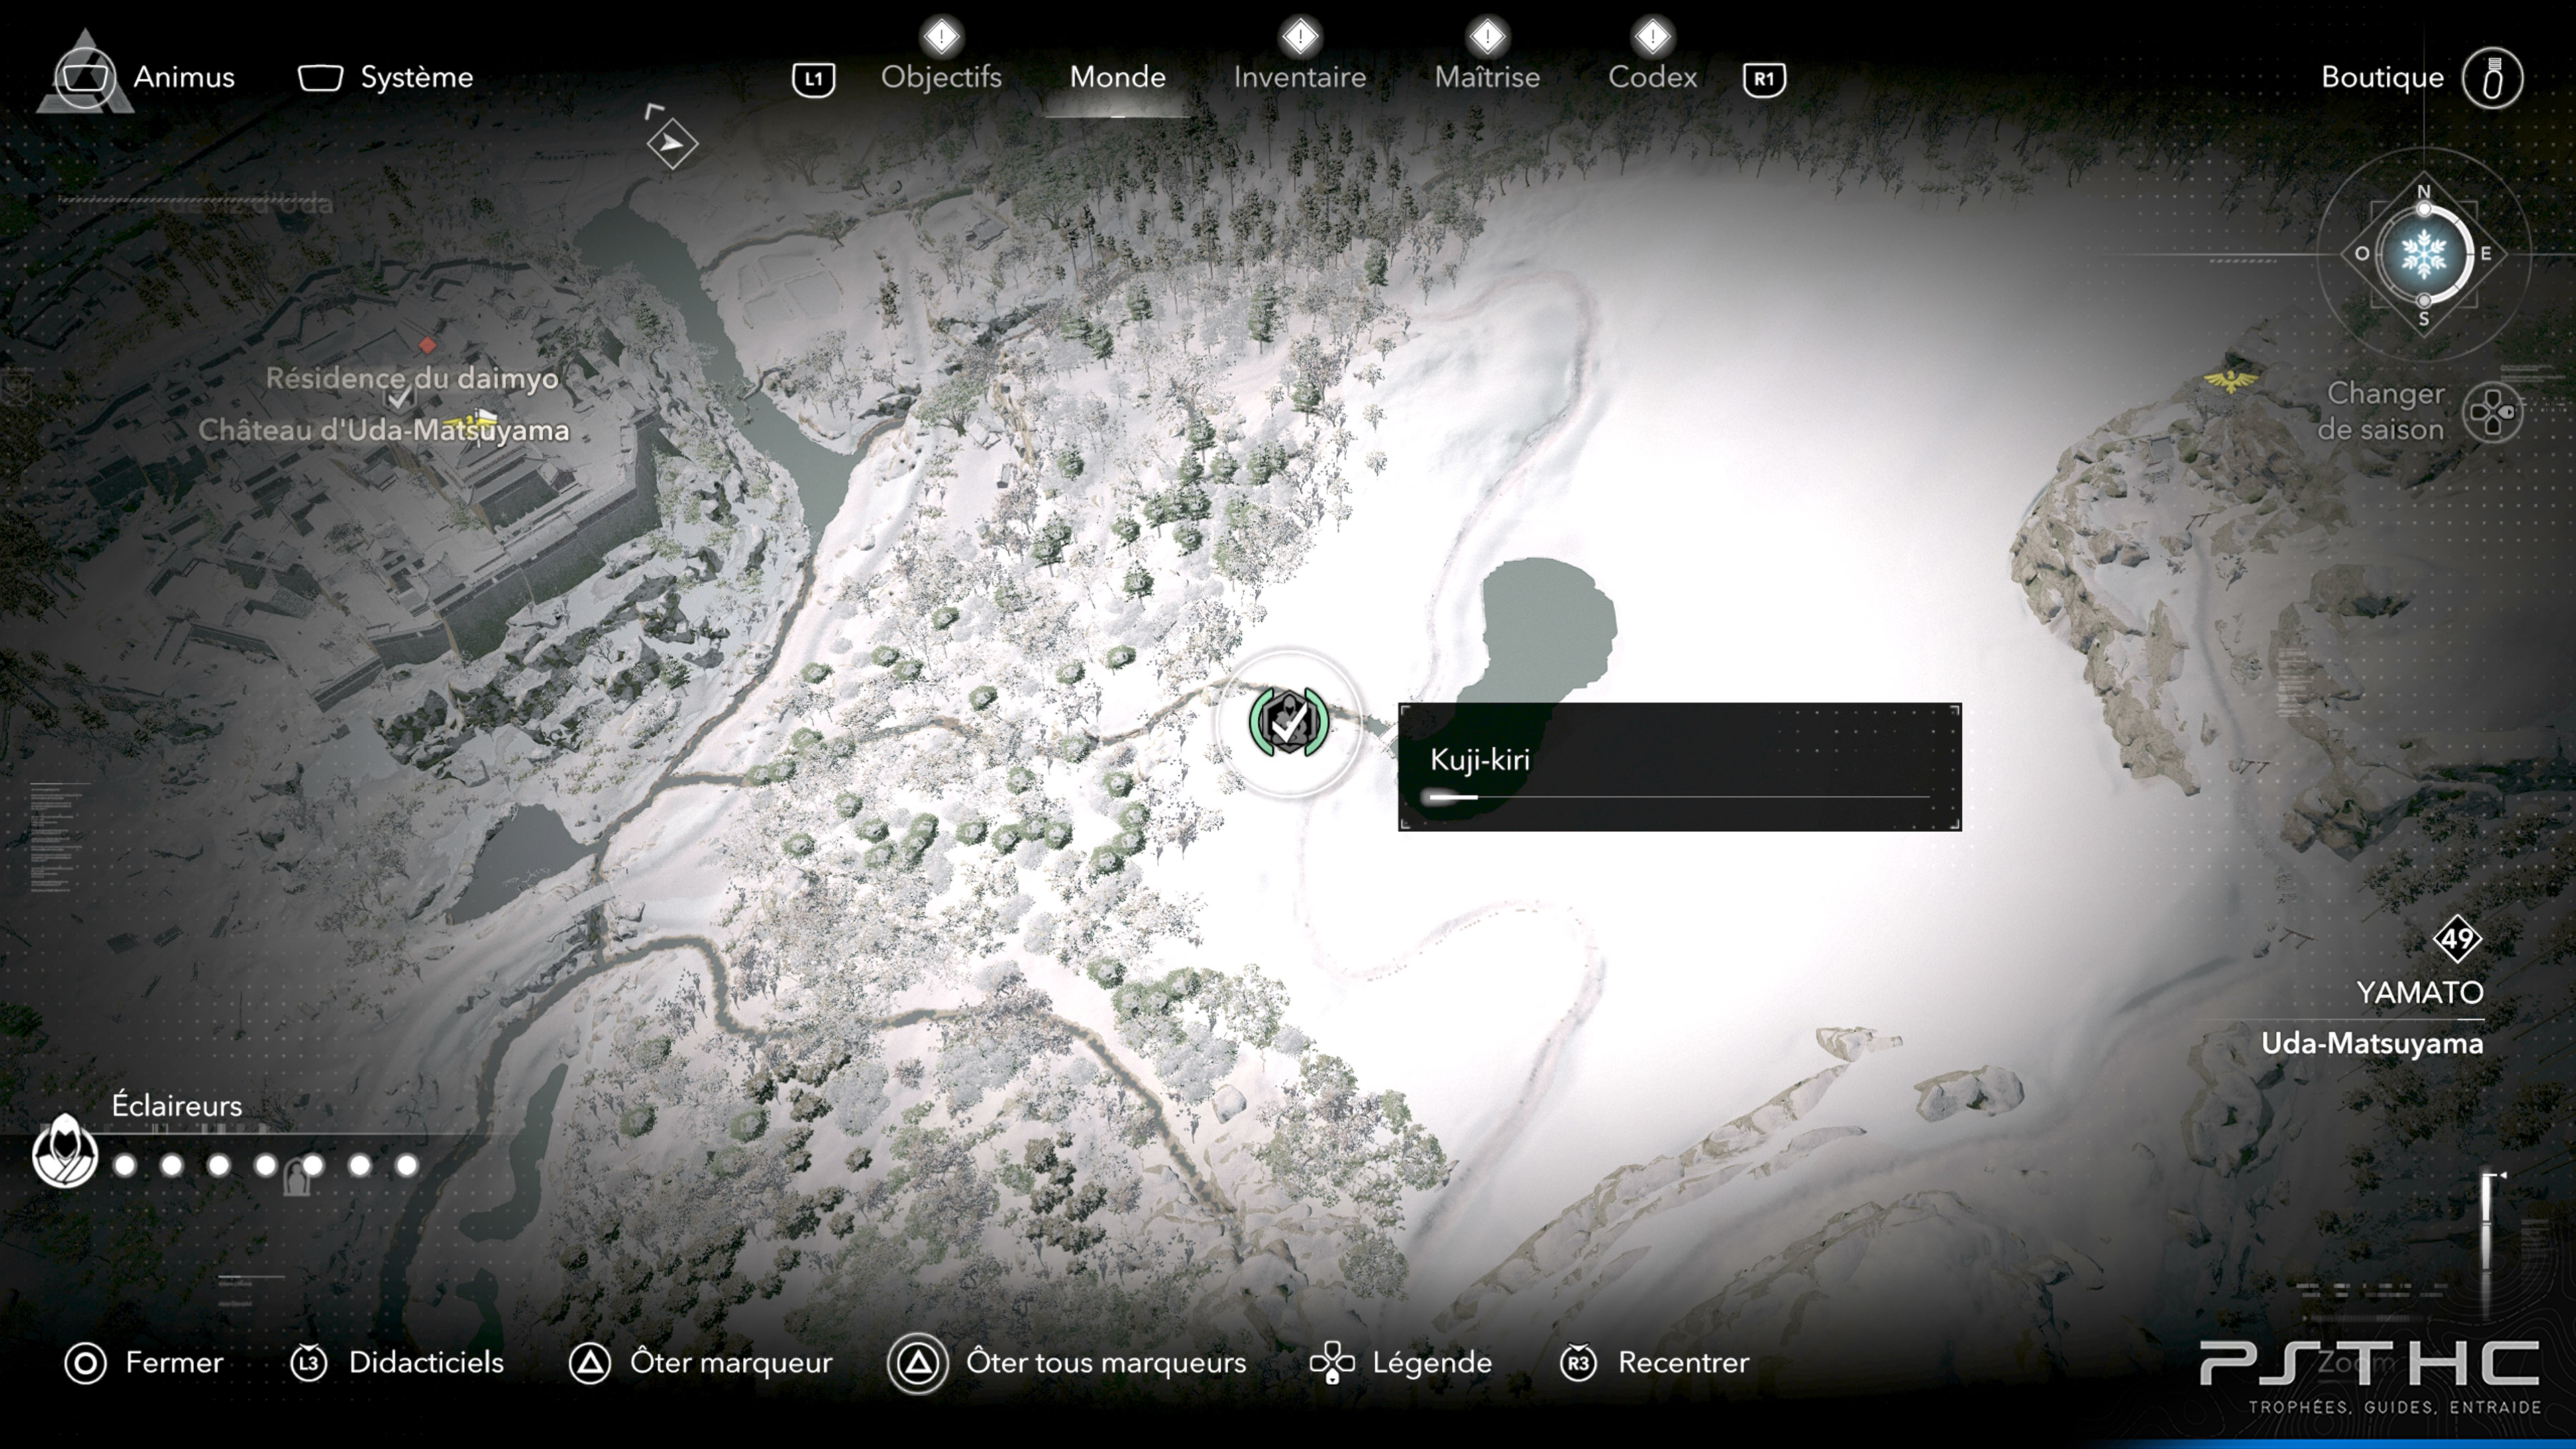Select the seventh Éclaireurs scout dot
The image size is (2576, 1449).
click(407, 1165)
